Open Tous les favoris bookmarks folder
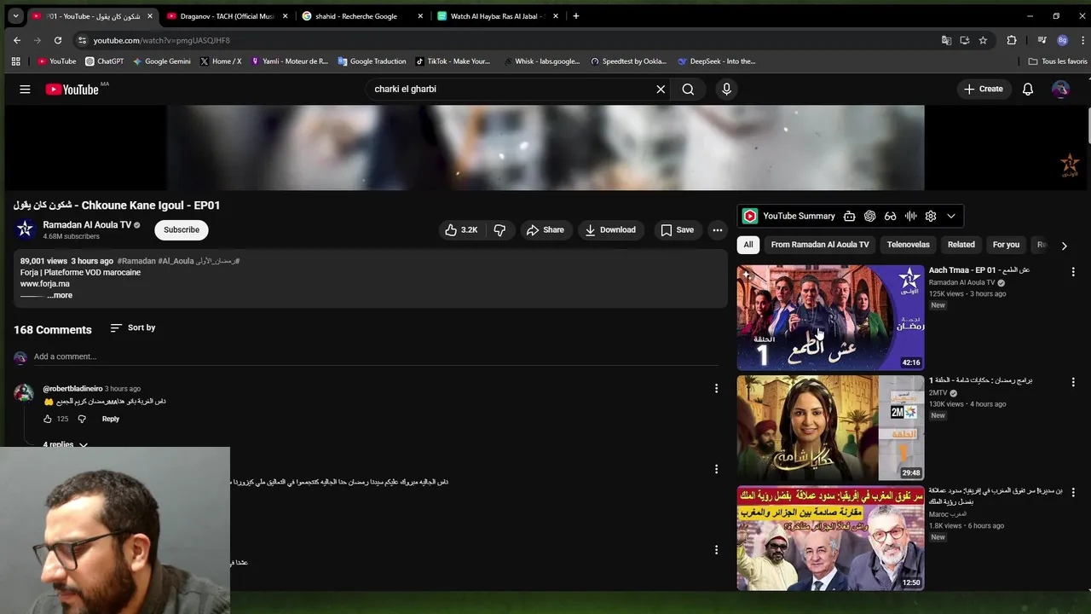This screenshot has height=614, width=1091. pyautogui.click(x=1058, y=61)
